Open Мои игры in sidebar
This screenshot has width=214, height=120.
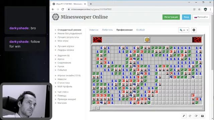pyautogui.click(x=63, y=41)
